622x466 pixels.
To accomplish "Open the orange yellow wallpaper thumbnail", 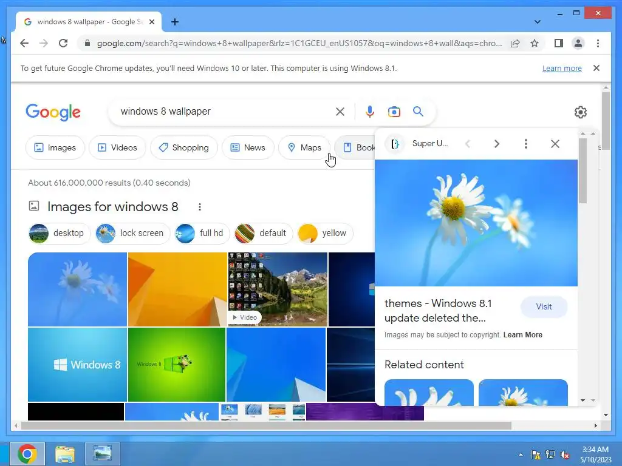I will point(177,289).
